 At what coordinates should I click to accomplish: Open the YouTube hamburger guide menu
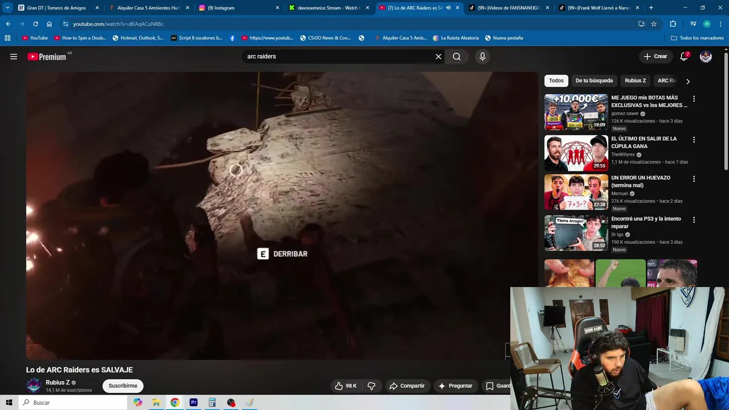point(14,56)
